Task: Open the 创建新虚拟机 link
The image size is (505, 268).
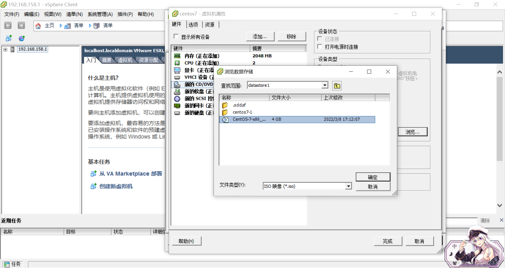Action: (x=116, y=186)
